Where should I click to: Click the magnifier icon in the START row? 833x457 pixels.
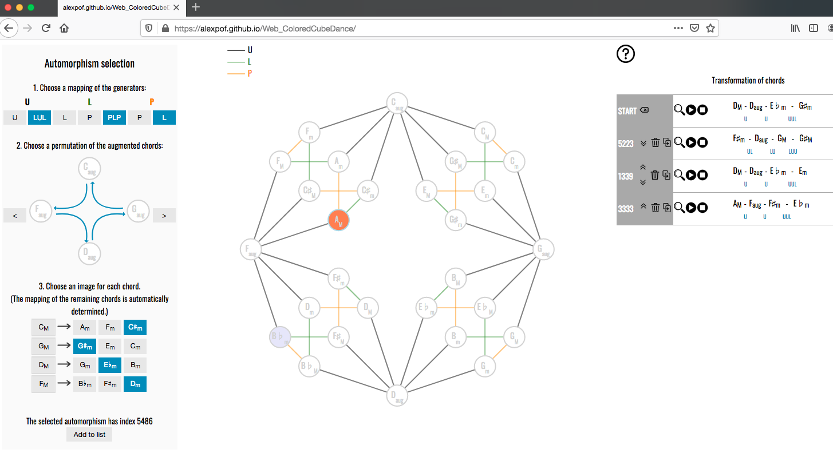click(x=679, y=110)
